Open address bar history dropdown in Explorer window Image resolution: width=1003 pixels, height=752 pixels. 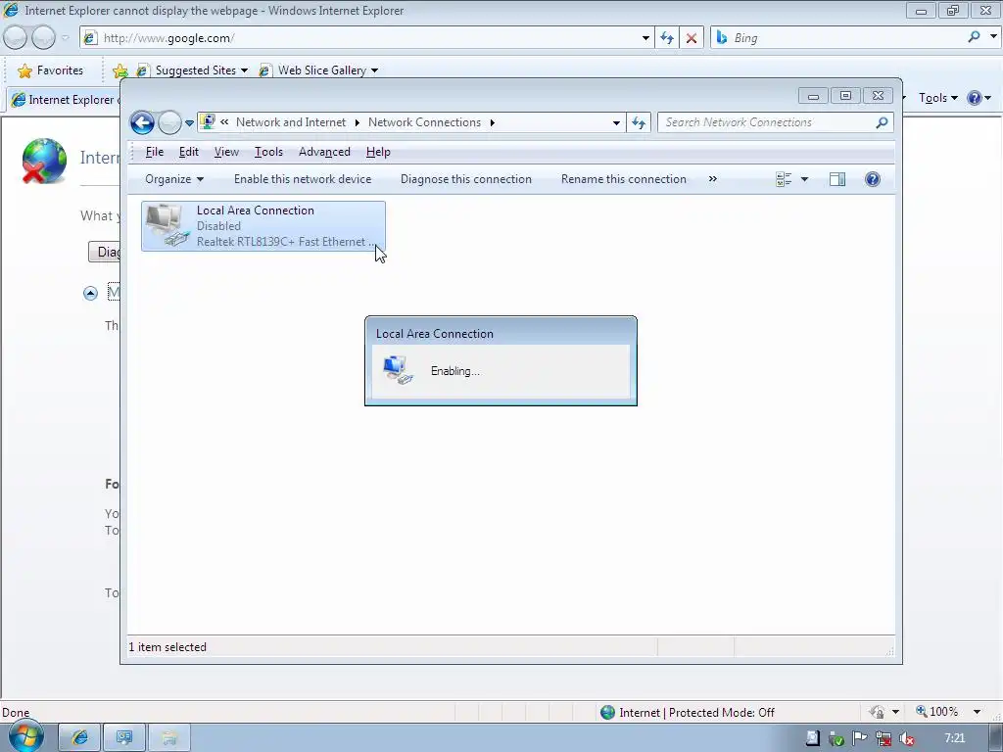point(616,122)
